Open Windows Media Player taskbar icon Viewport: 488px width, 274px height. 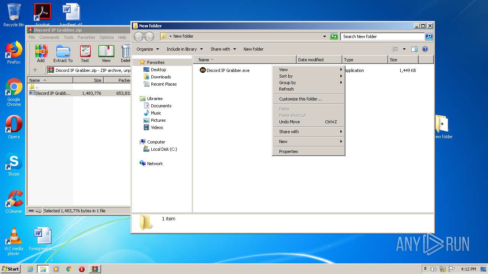pyautogui.click(x=56, y=269)
